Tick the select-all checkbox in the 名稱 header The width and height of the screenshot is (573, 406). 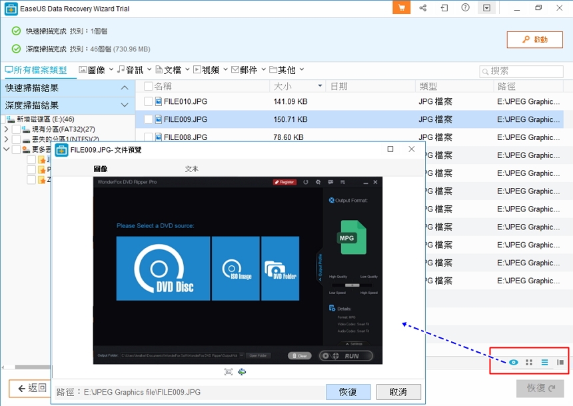point(149,86)
